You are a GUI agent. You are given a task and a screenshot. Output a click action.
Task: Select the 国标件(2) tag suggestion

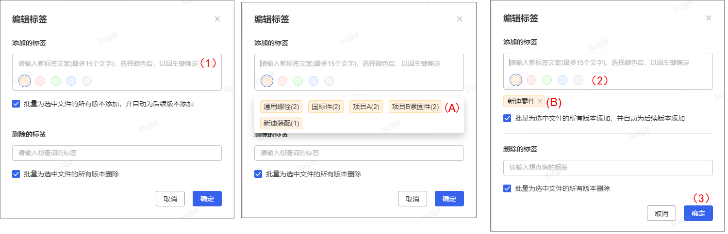tap(326, 107)
